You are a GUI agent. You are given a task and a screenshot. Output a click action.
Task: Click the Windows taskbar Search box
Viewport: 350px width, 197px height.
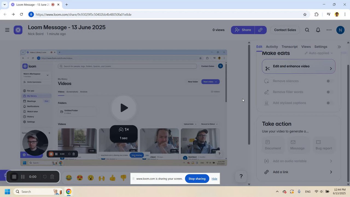coord(38,192)
